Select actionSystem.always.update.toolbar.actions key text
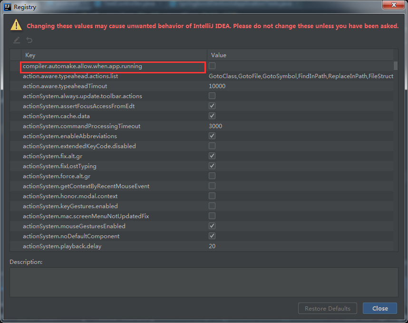The image size is (408, 323). coord(82,96)
